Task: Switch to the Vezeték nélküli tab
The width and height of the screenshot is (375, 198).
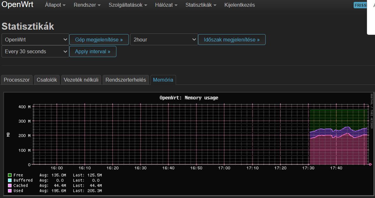Action: pyautogui.click(x=81, y=80)
